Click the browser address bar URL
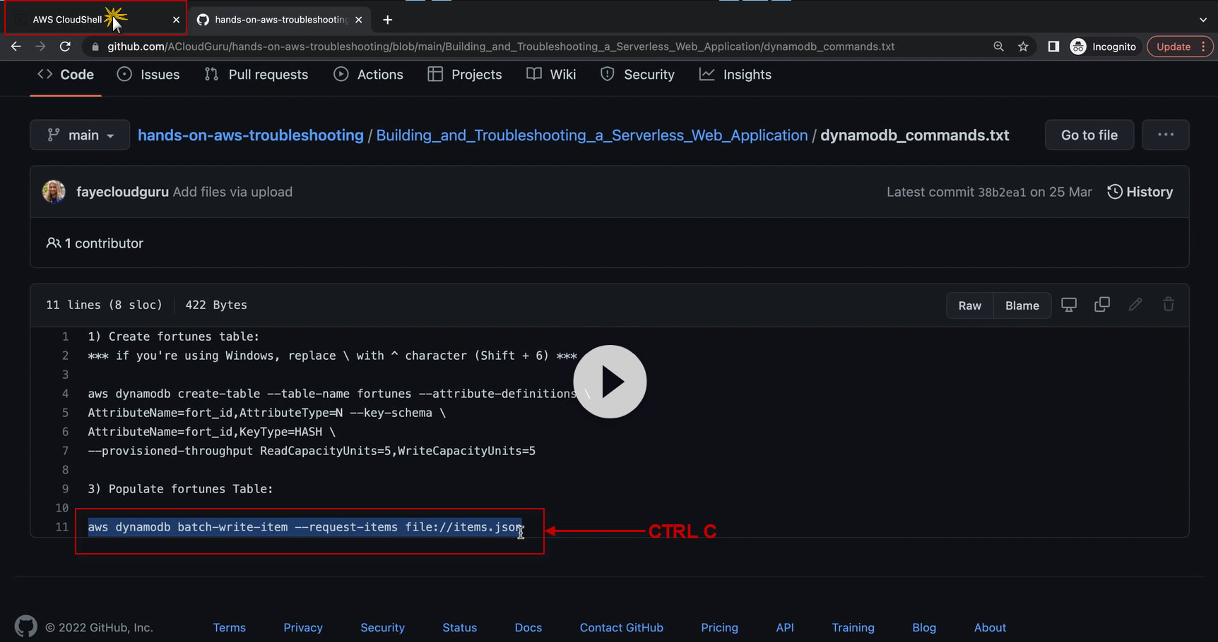The width and height of the screenshot is (1218, 642). (x=500, y=47)
